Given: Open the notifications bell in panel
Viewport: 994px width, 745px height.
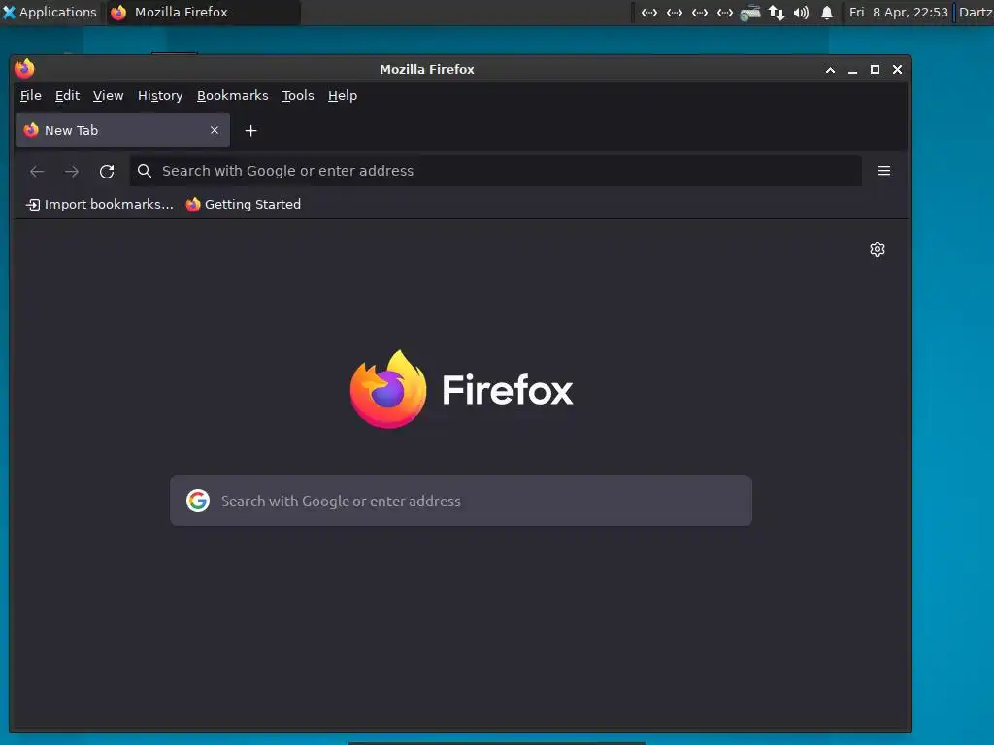Looking at the screenshot, I should (827, 13).
